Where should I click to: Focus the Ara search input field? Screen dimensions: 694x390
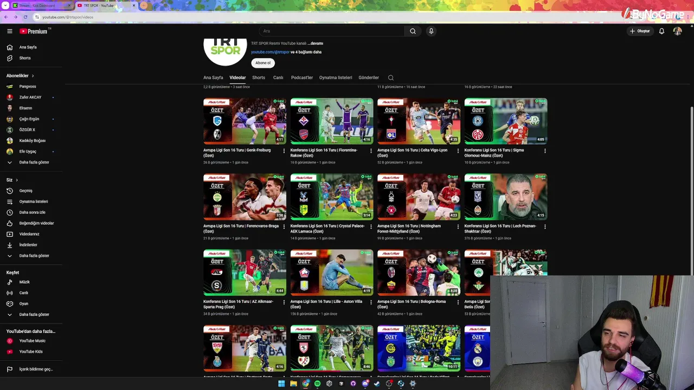coord(332,31)
